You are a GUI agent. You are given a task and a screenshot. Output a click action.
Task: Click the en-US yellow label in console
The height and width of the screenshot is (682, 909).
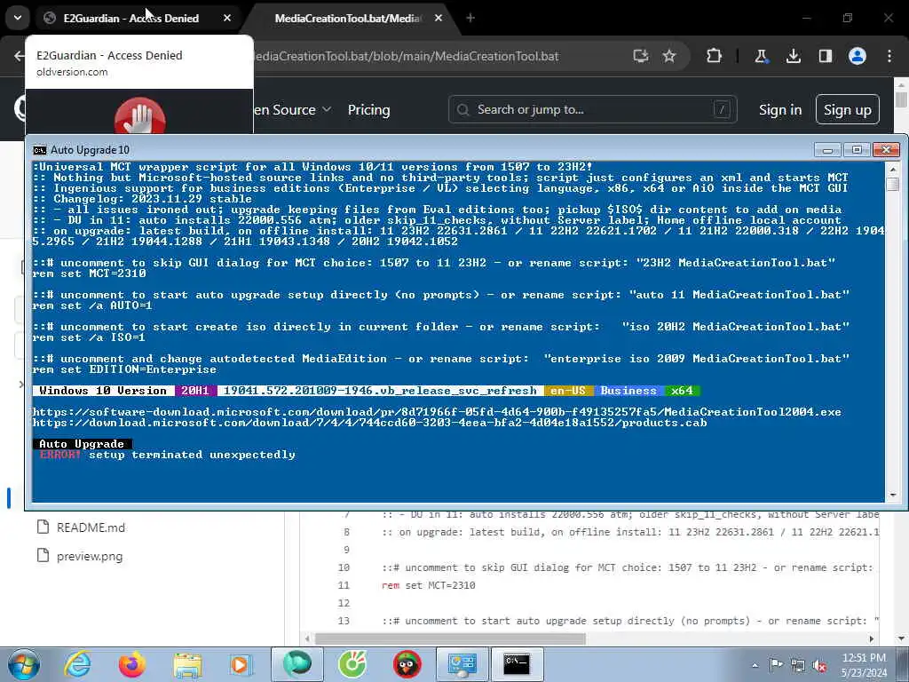coord(567,391)
